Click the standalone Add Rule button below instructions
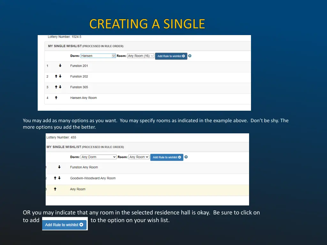 pos(64,225)
